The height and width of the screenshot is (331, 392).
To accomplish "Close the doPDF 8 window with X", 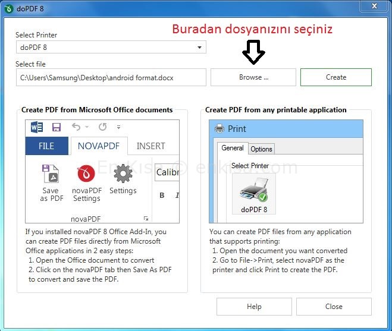I will click(374, 6).
